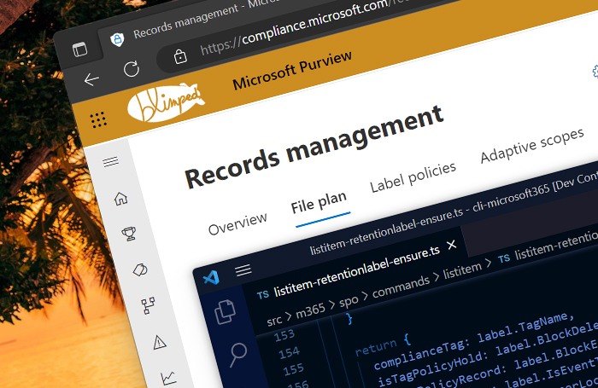This screenshot has height=388, width=598.
Task: Toggle the Purview navigation hamburger menu
Action: click(111, 162)
